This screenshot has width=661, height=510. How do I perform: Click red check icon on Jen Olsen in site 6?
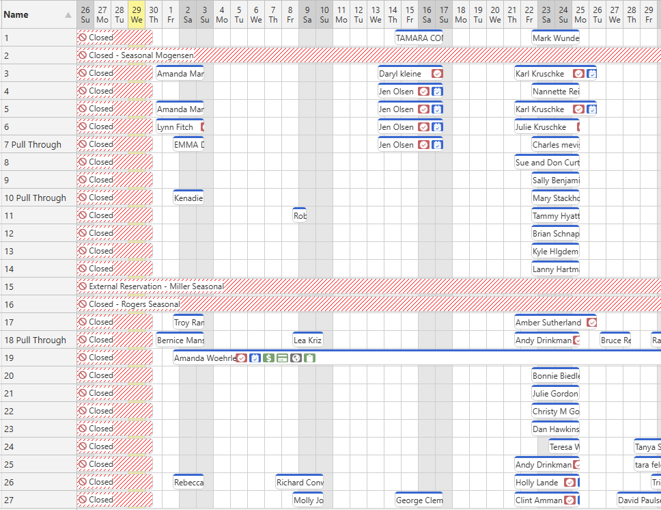[423, 126]
